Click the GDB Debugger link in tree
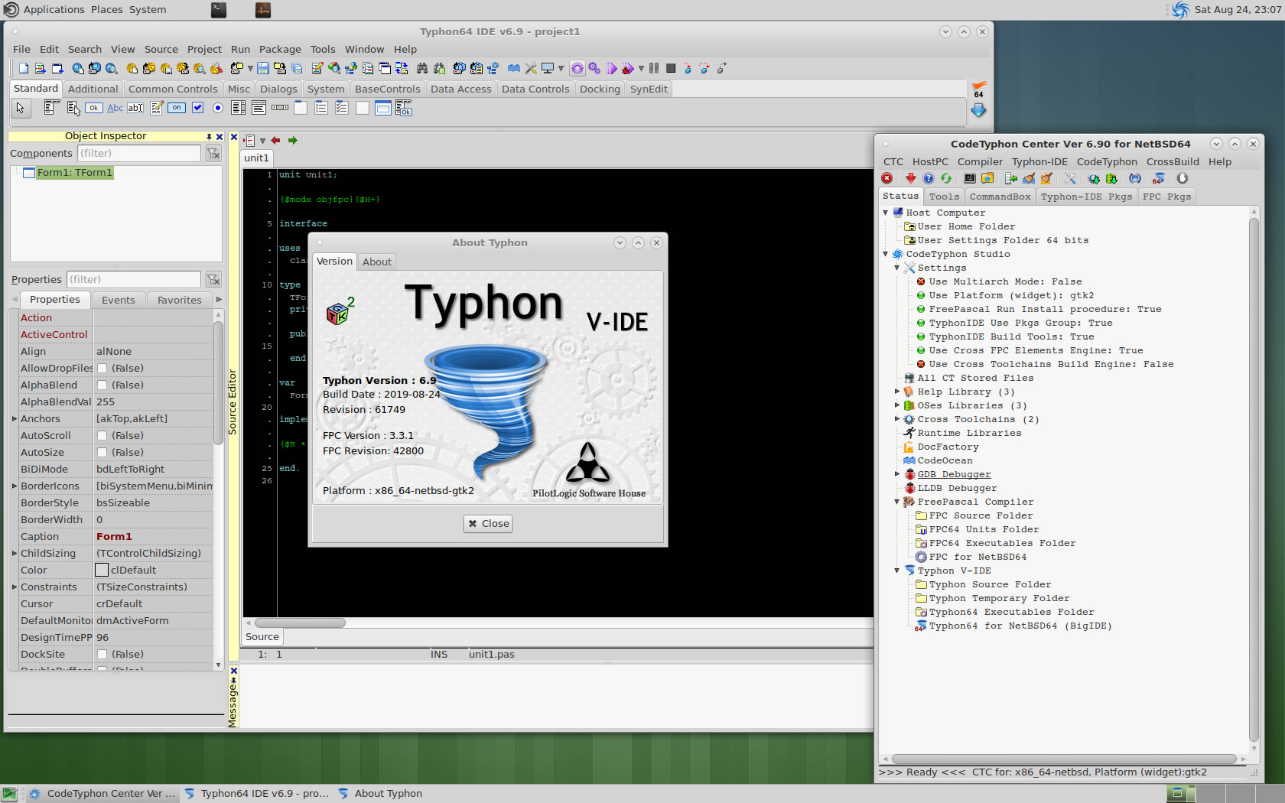The height and width of the screenshot is (803, 1285). [954, 474]
